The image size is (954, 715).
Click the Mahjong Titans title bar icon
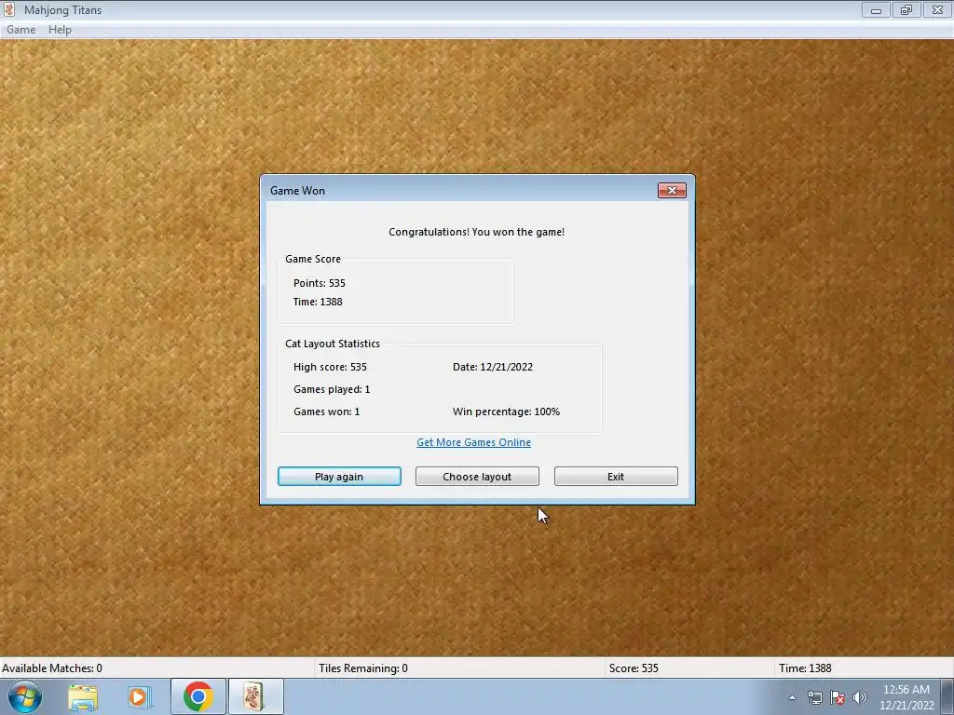tap(9, 9)
